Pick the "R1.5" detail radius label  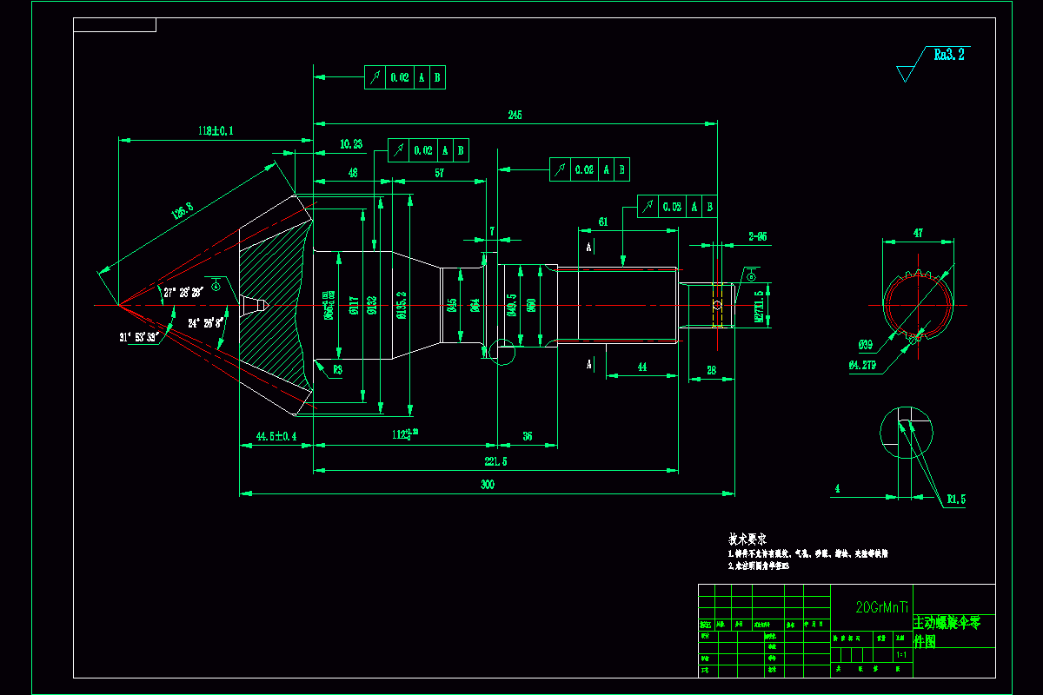956,500
